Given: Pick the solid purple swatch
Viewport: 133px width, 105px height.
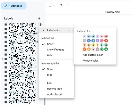Looking at the screenshot, I should [x=97, y=41].
